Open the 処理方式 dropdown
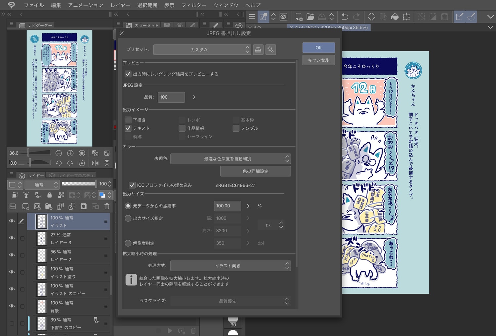 click(x=230, y=266)
